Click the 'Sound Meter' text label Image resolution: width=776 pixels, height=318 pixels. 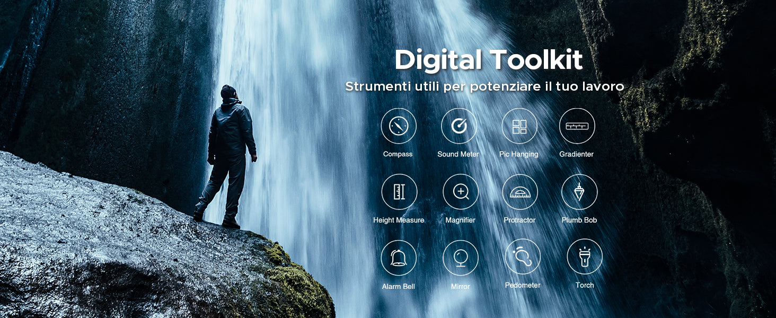coord(458,154)
